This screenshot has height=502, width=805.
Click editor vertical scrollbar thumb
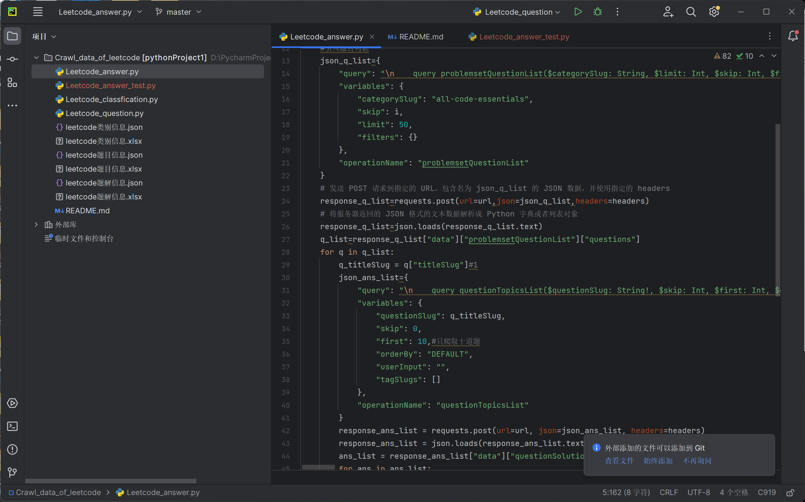[x=778, y=211]
